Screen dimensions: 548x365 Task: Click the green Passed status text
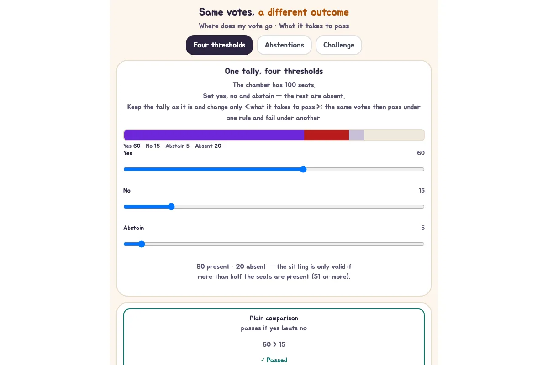point(274,360)
